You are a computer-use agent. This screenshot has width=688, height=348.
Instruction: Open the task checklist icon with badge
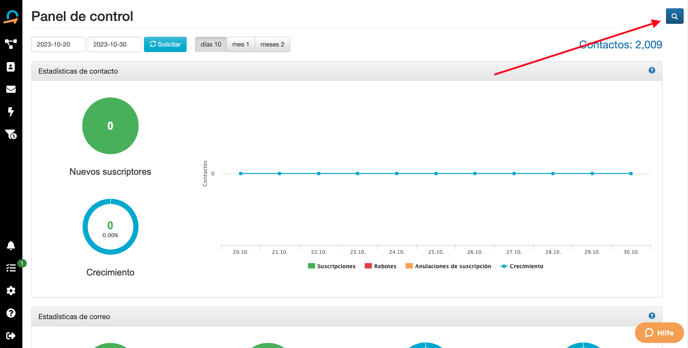(x=11, y=268)
